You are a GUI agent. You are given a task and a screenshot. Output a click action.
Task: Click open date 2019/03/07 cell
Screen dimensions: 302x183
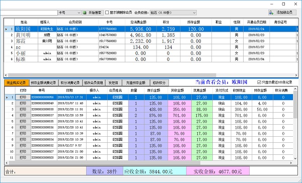[x=256, y=47]
